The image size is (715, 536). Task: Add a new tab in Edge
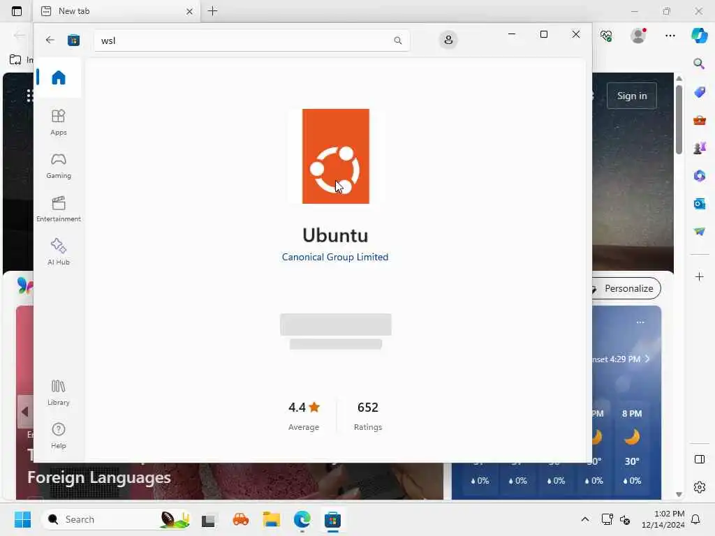coord(212,11)
